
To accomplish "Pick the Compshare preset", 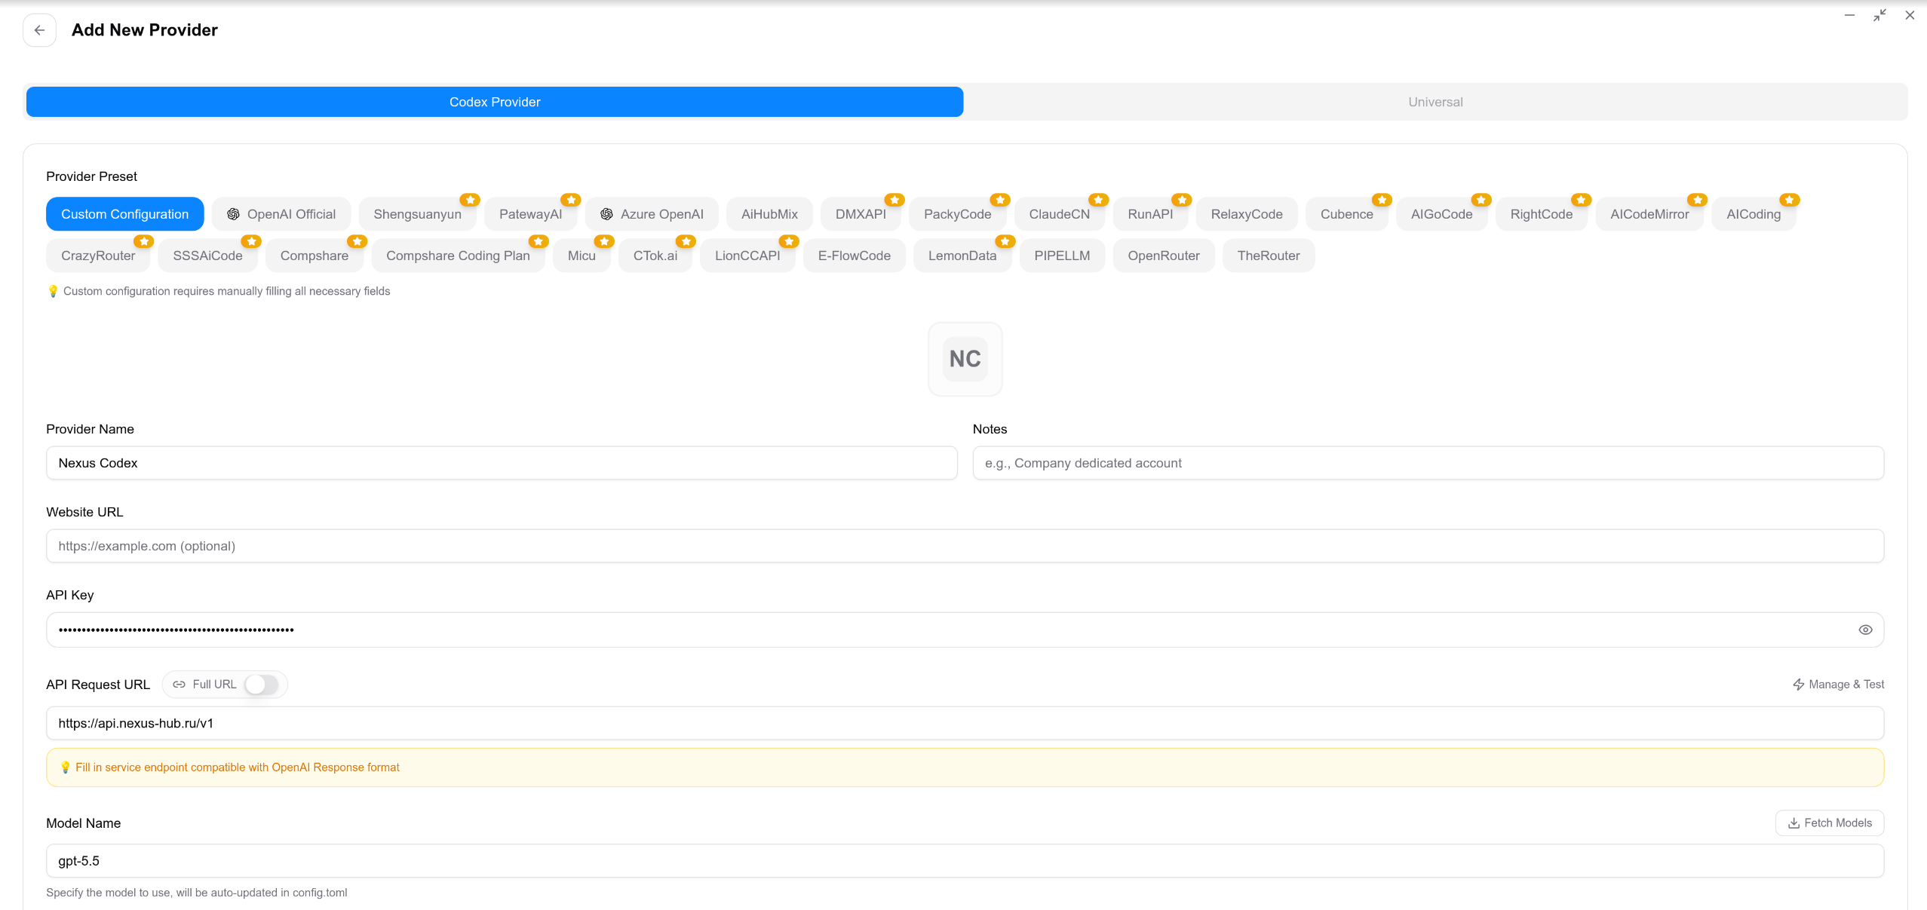I will tap(315, 256).
